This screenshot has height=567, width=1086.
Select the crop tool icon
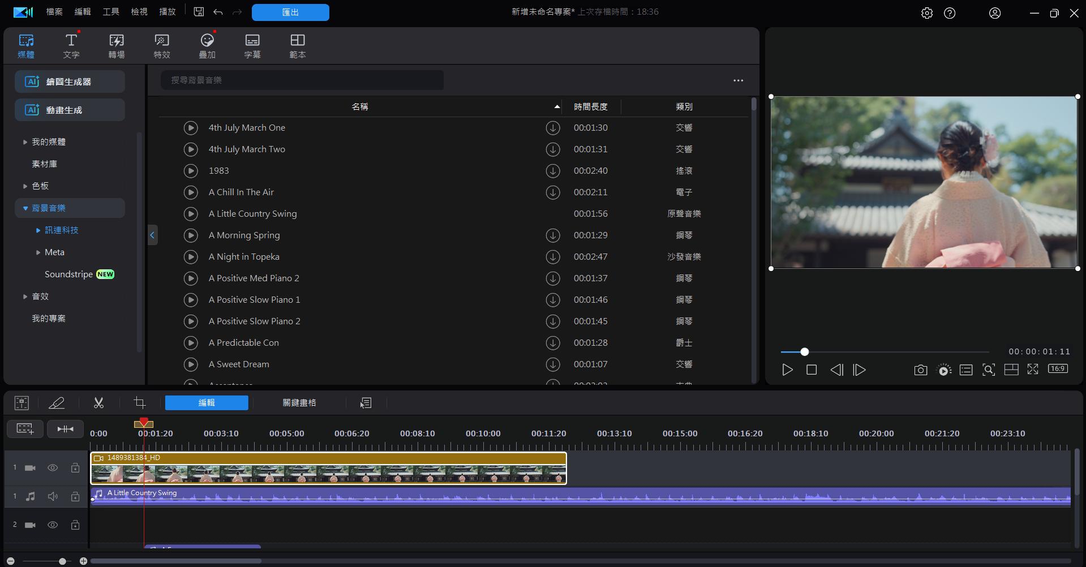pos(139,403)
